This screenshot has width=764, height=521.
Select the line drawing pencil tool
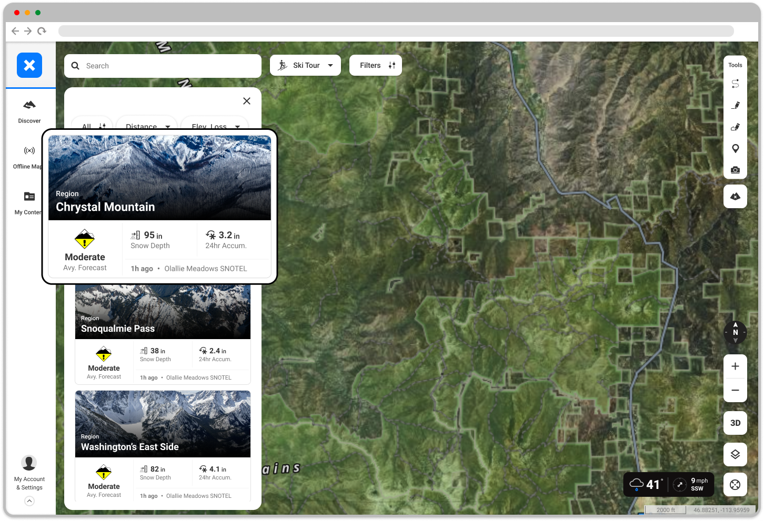[736, 105]
